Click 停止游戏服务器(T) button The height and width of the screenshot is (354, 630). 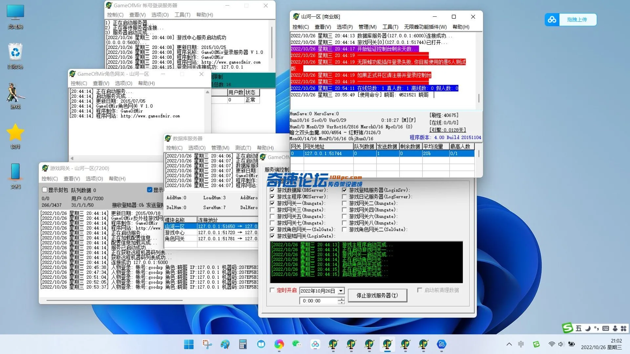tap(377, 295)
